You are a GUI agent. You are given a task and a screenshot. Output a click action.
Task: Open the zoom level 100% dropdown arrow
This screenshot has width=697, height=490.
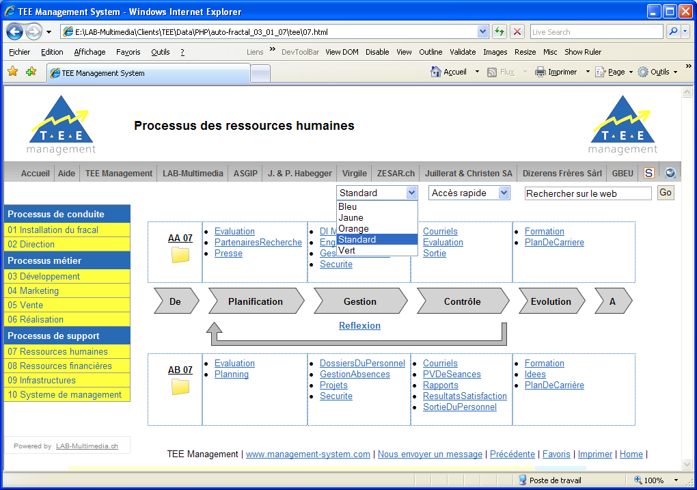click(676, 480)
